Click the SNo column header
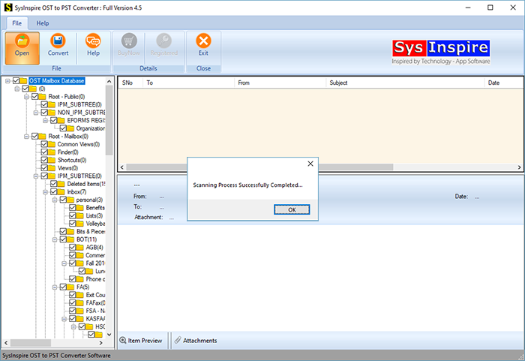Viewport: 525px width, 361px height. (x=130, y=83)
